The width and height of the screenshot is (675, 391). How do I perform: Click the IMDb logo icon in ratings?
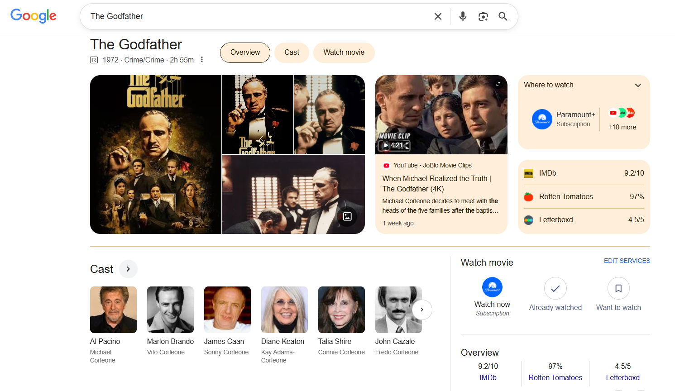pos(528,173)
